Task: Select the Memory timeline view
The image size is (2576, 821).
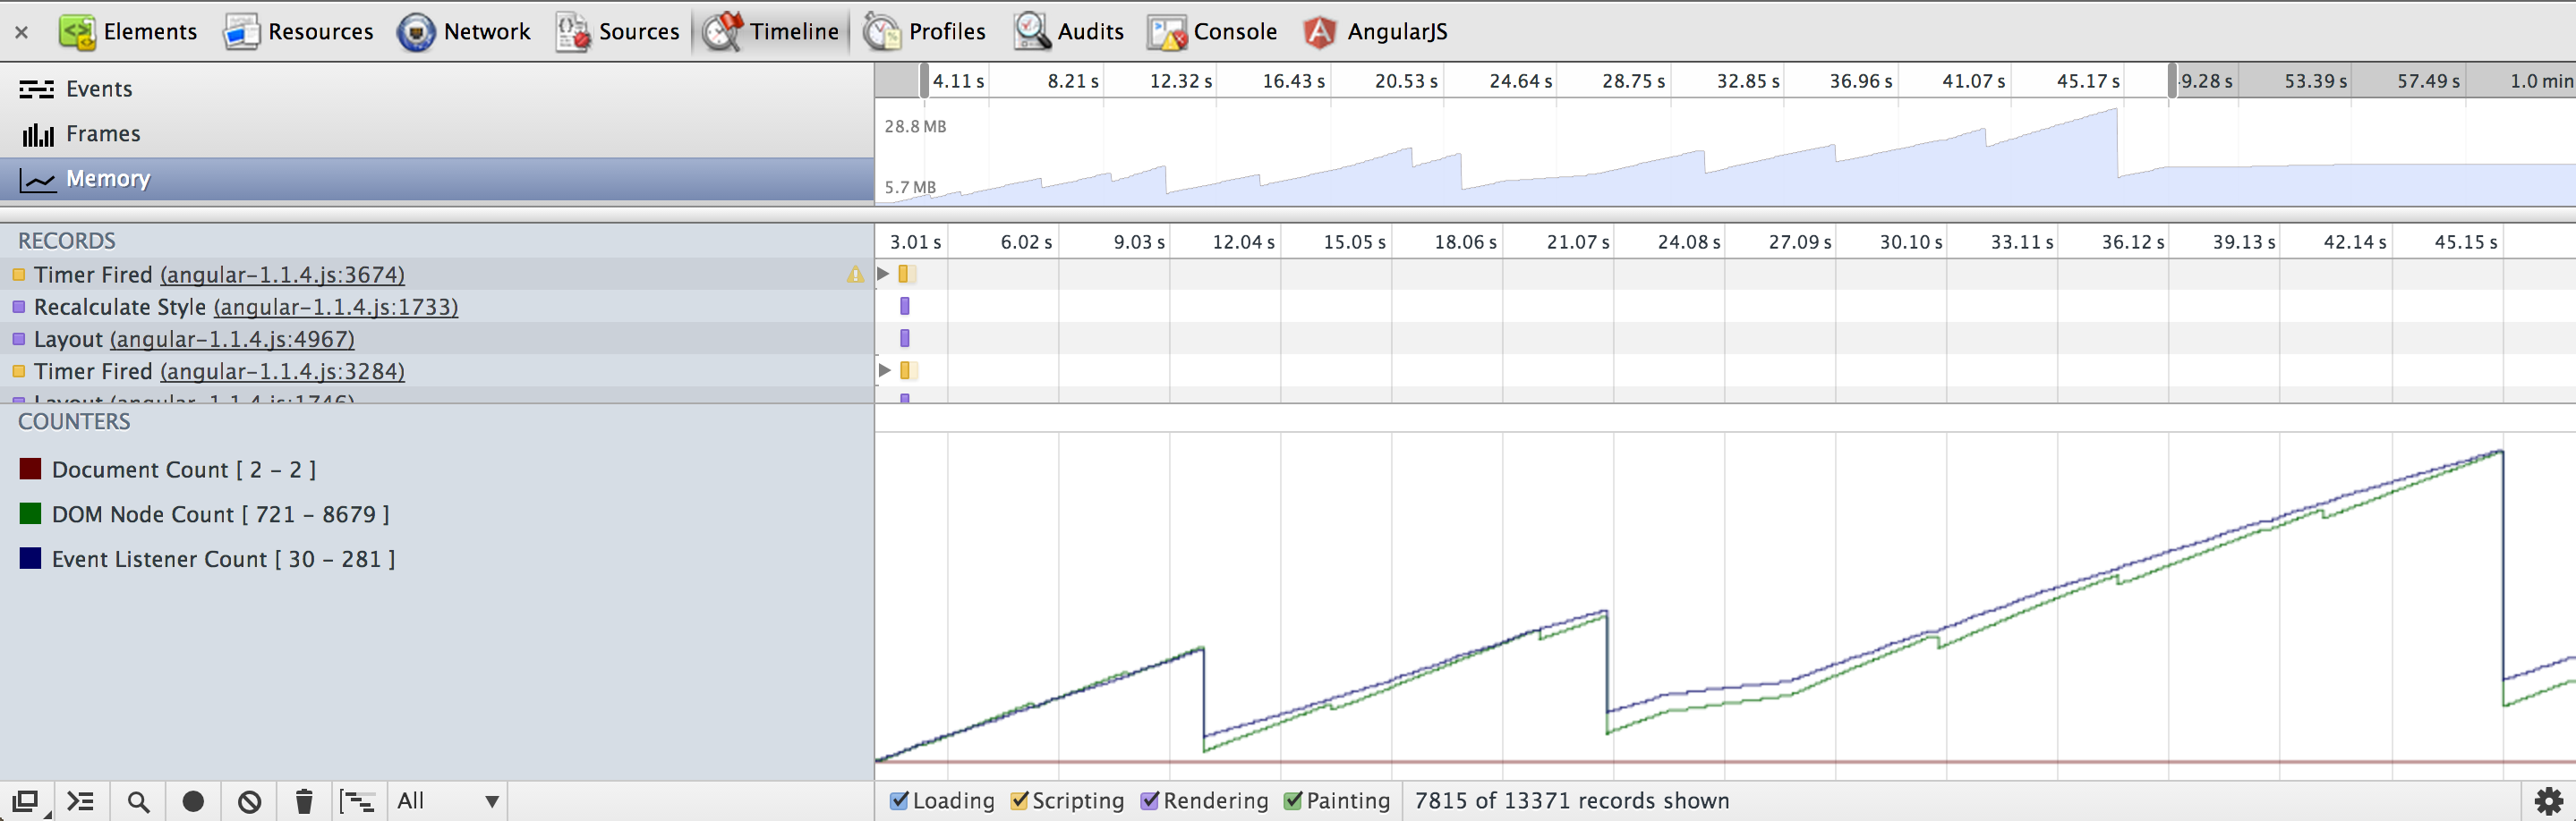Action: 437,179
